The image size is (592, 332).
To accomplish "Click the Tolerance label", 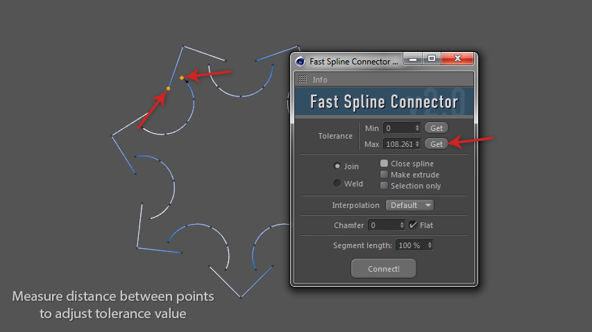I will 335,136.
